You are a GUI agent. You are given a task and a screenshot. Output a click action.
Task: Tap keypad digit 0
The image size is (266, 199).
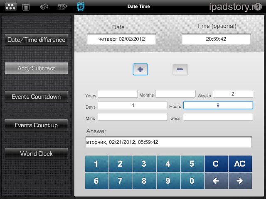[192, 181]
